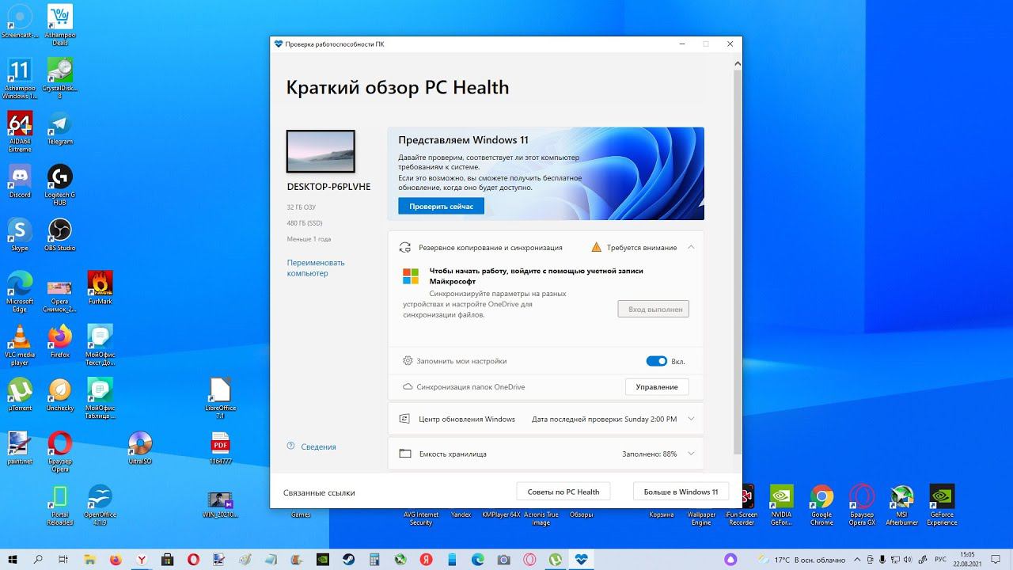Click the VLC media player desktop icon
The width and height of the screenshot is (1013, 570).
click(x=20, y=344)
